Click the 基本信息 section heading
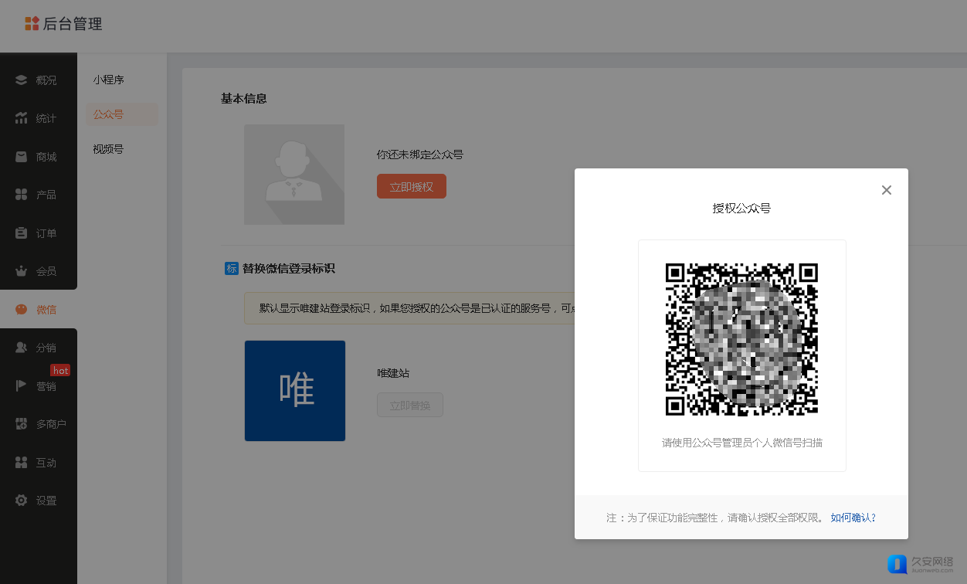The image size is (967, 584). pyautogui.click(x=244, y=99)
